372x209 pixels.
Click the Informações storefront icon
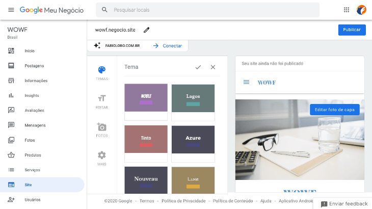coord(11,81)
